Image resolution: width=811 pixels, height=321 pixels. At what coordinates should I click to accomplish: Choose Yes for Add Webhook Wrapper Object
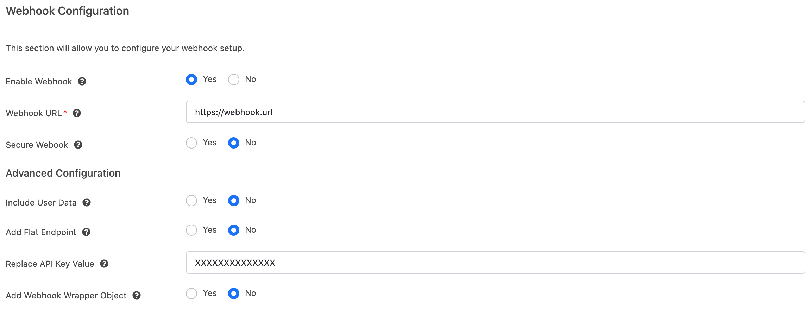point(191,293)
